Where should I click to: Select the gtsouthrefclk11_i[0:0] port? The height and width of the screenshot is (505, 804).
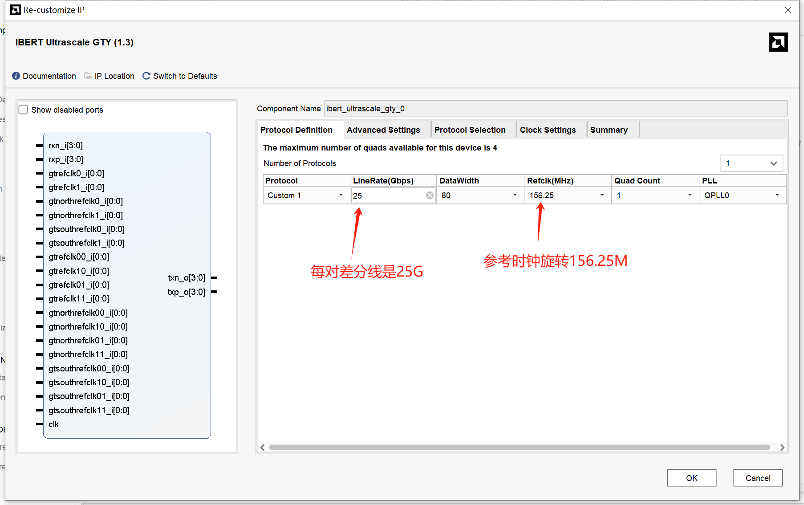point(89,410)
